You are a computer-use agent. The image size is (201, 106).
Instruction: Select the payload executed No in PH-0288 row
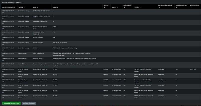coord(176,80)
